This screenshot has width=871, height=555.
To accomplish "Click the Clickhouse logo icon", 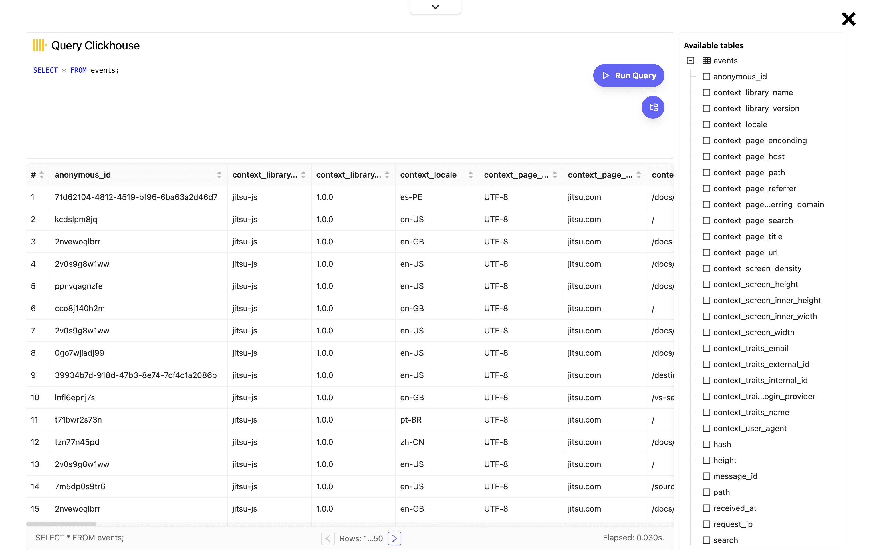I will click(40, 46).
